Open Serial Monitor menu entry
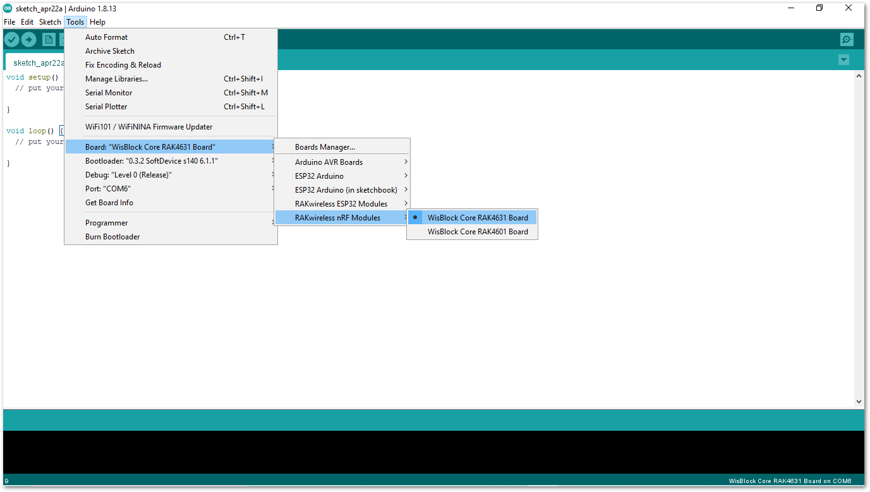Viewport: 870px width, 492px height. pyautogui.click(x=171, y=93)
